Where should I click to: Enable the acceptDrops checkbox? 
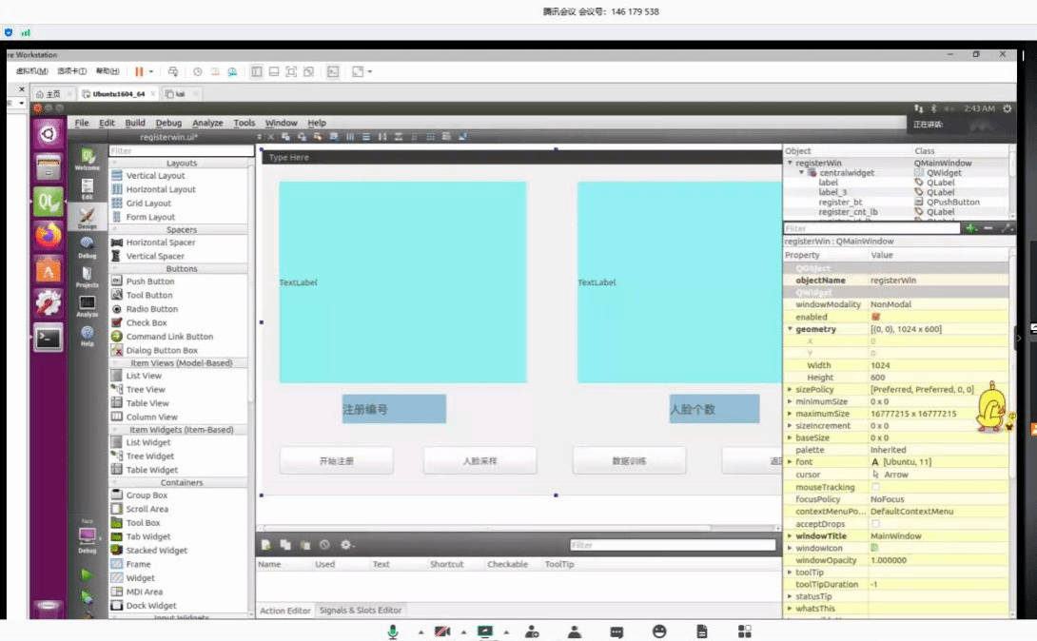(875, 523)
